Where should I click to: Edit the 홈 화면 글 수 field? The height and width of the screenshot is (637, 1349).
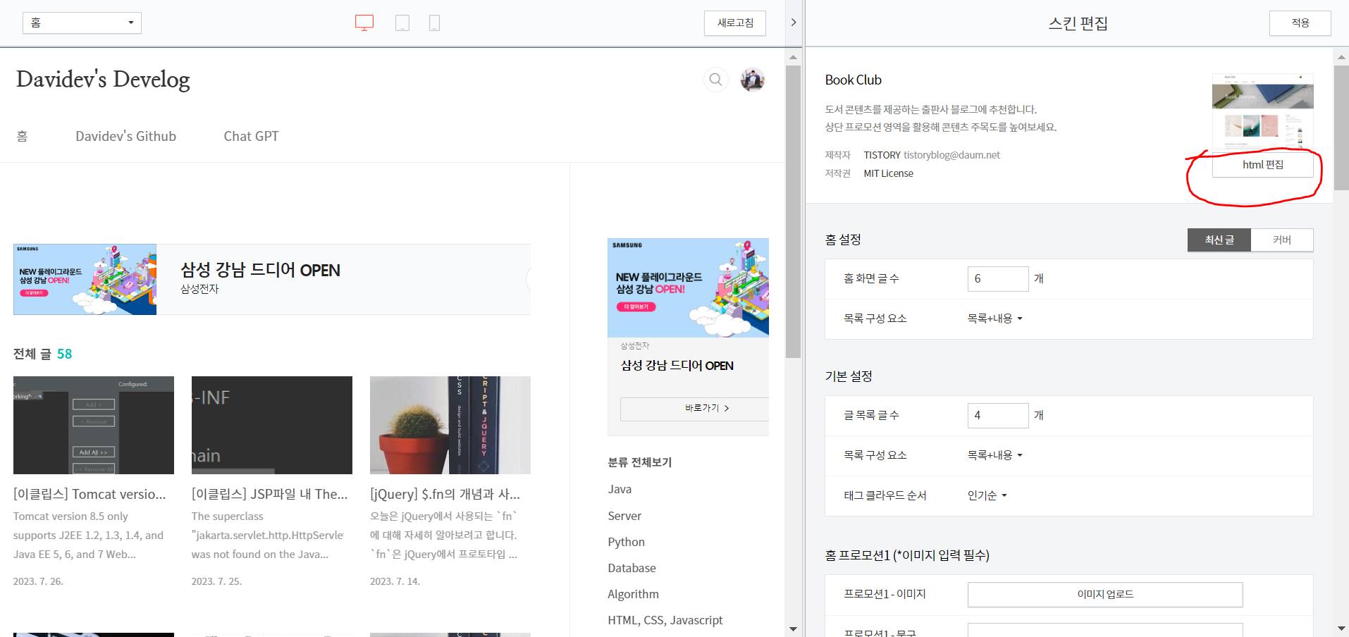998,279
